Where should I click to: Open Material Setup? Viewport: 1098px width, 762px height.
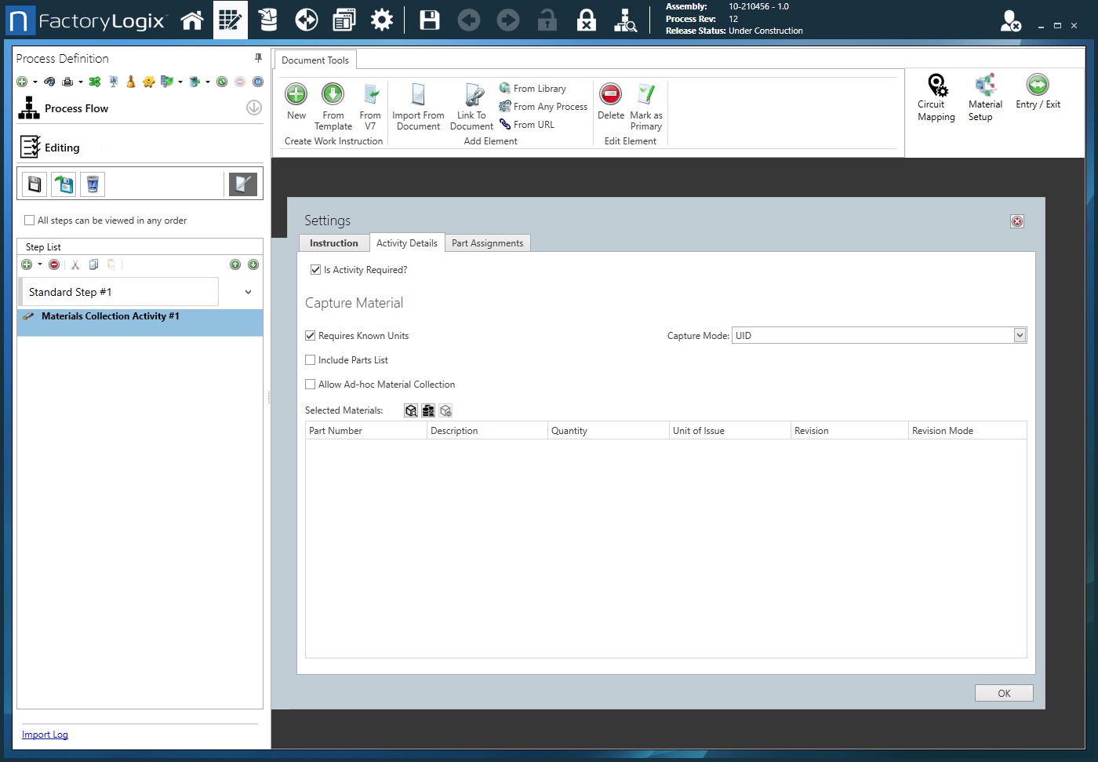tap(984, 97)
